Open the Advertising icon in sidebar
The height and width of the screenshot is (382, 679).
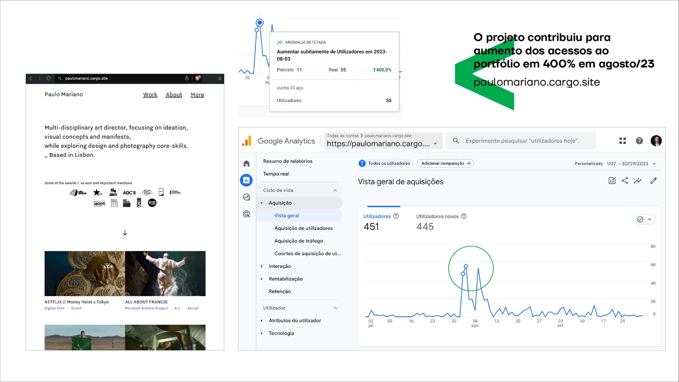point(246,214)
